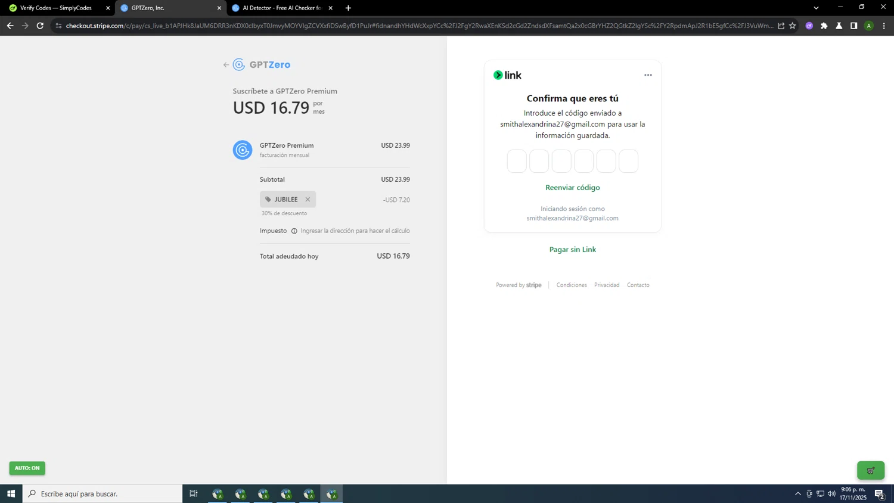894x503 pixels.
Task: Open the Windows Start menu
Action: 11,493
